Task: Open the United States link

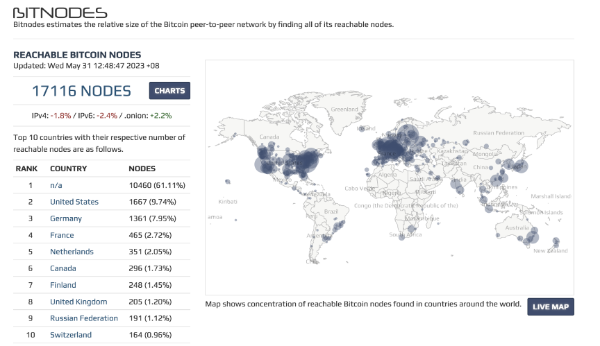Action: pyautogui.click(x=74, y=202)
